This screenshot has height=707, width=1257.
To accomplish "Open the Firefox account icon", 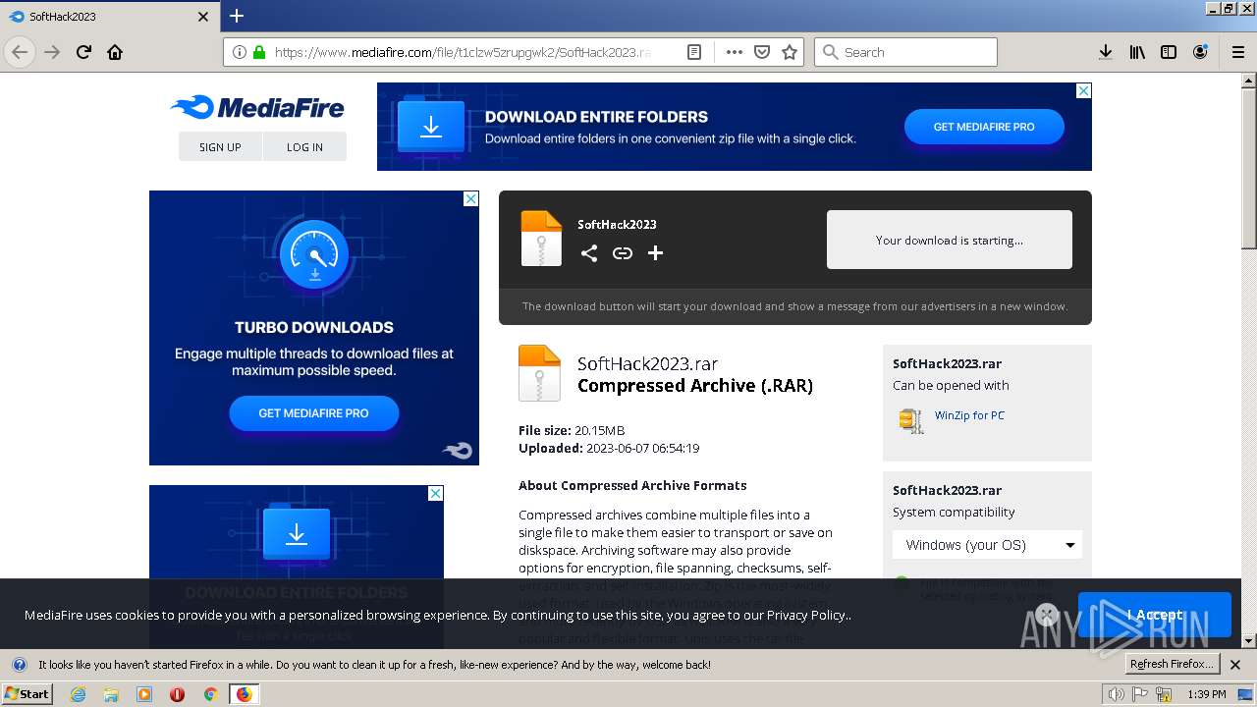I will (x=1200, y=52).
